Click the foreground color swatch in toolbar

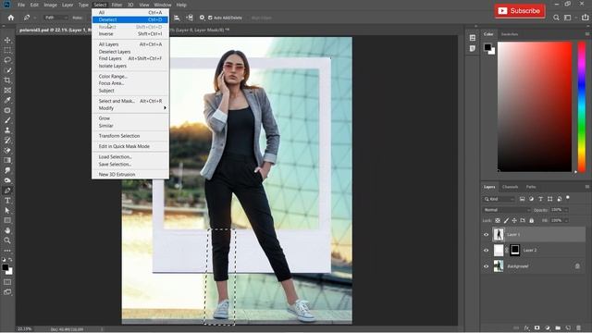pos(5,267)
